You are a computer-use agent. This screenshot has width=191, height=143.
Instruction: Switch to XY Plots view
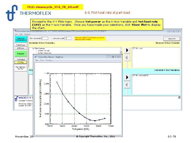pyautogui.click(x=21, y=62)
